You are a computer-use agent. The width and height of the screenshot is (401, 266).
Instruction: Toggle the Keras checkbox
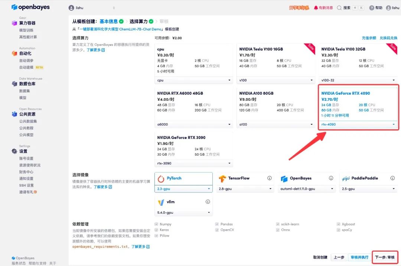pyautogui.click(x=156, y=230)
